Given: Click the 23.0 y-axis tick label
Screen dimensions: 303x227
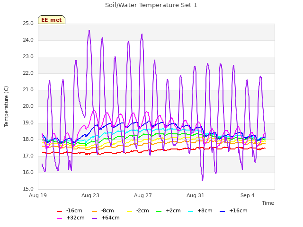Looking at the screenshot, I should point(28,57).
